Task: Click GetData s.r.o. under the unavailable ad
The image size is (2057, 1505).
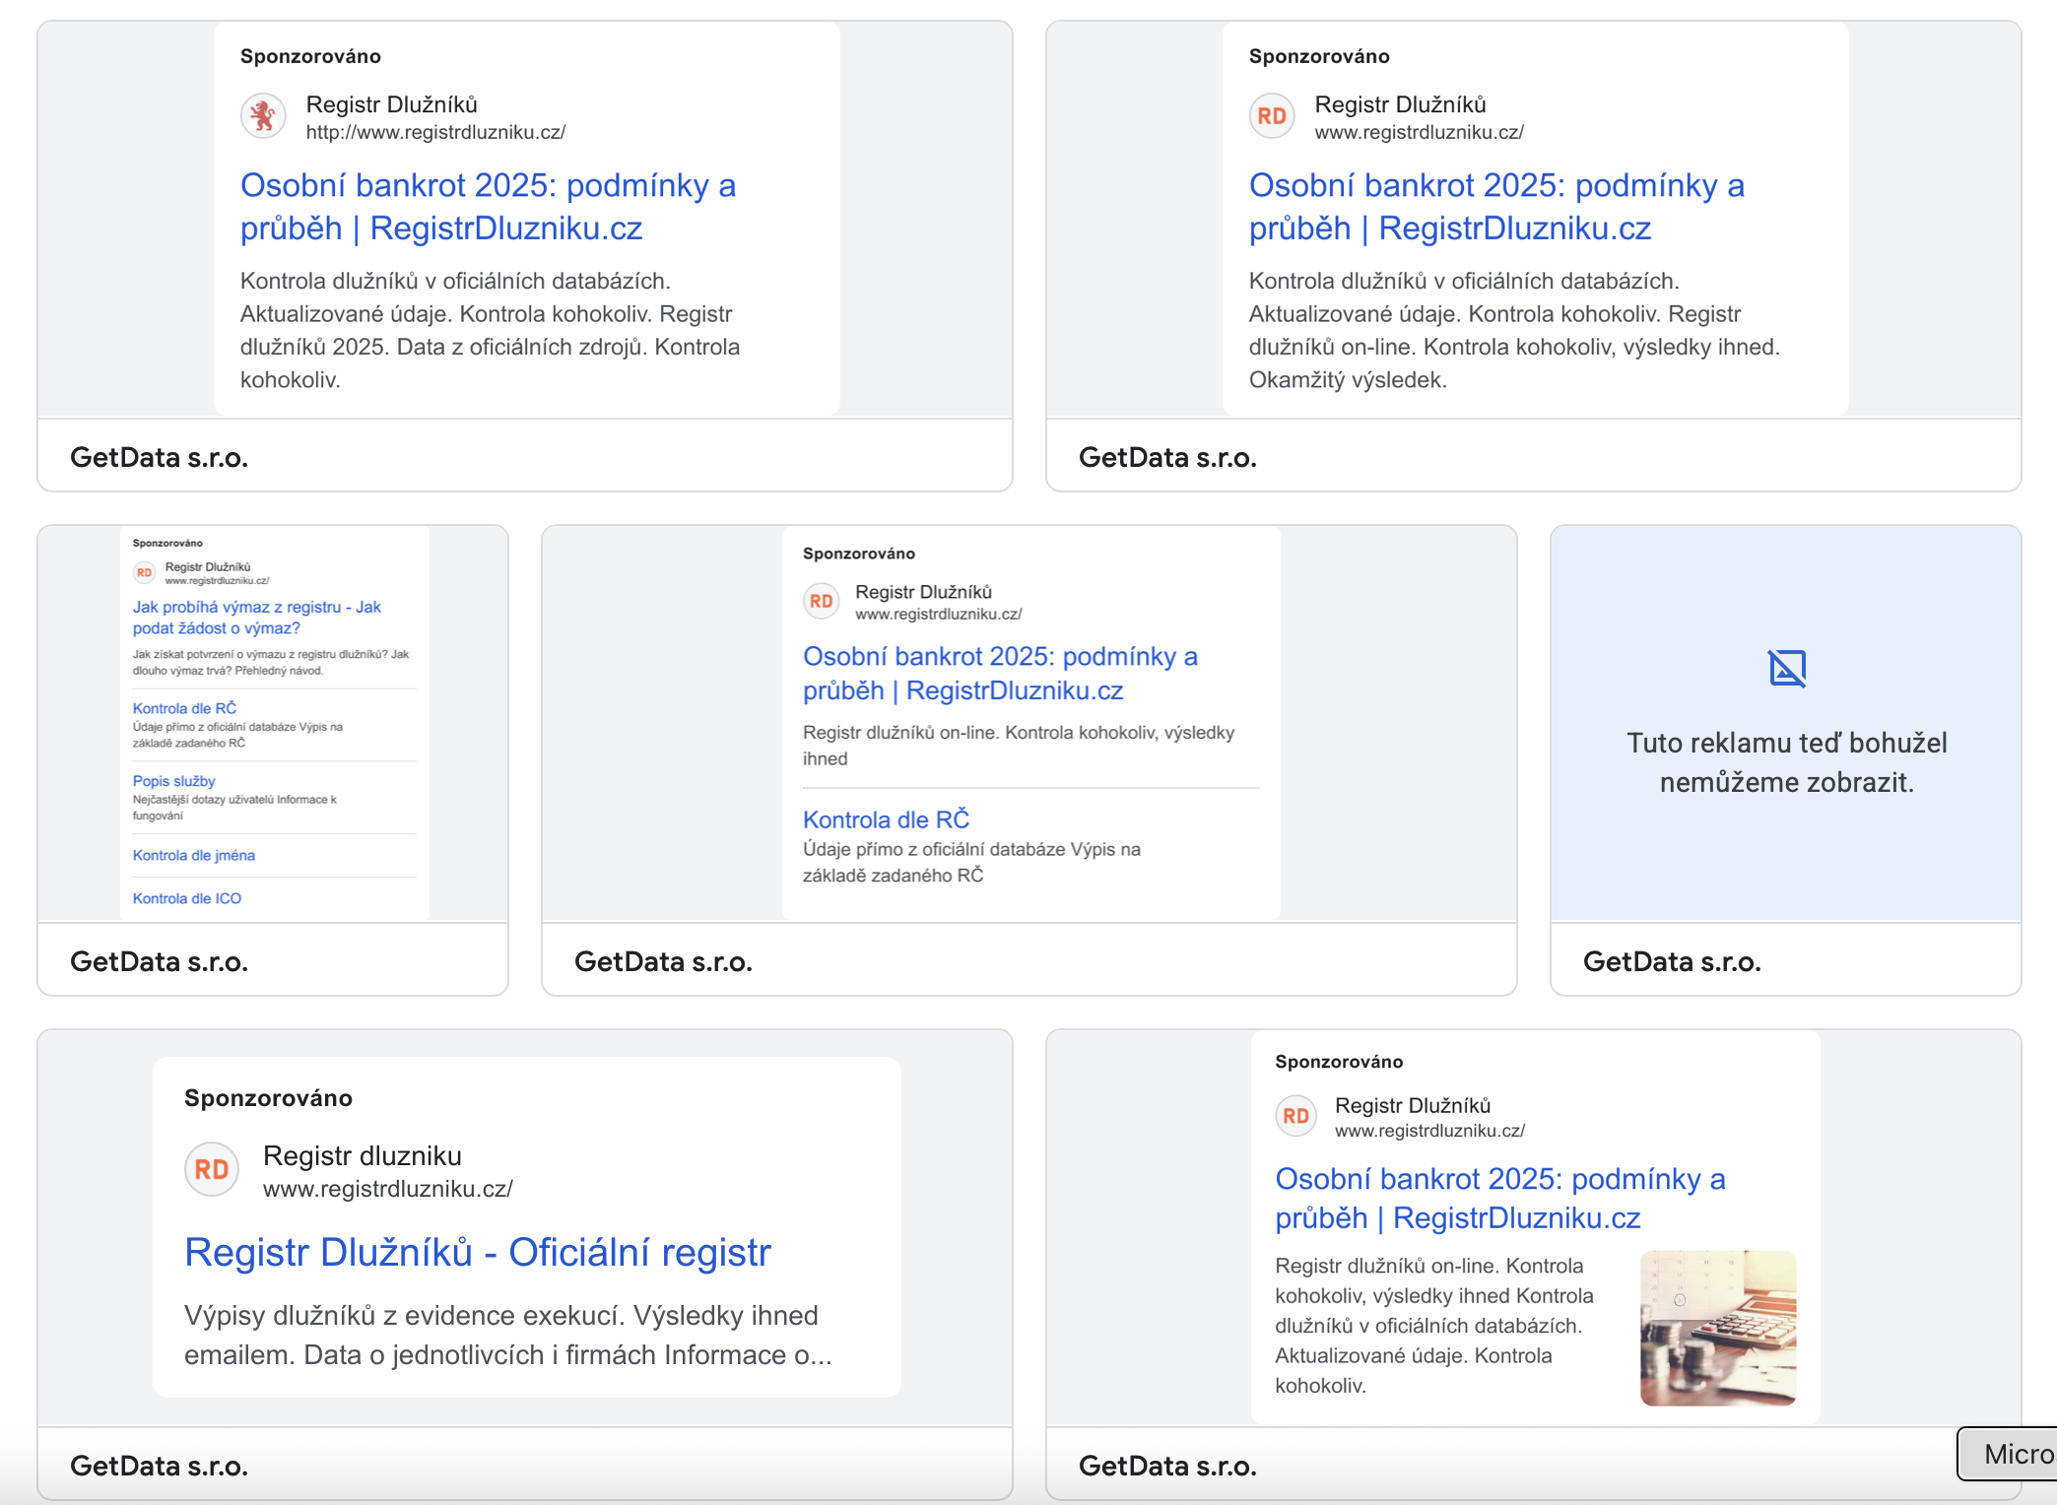Action: click(1673, 961)
